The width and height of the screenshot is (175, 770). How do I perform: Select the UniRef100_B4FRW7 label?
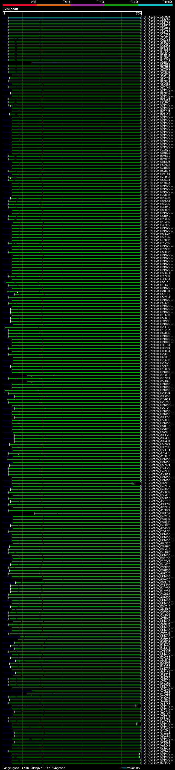pyautogui.click(x=157, y=57)
